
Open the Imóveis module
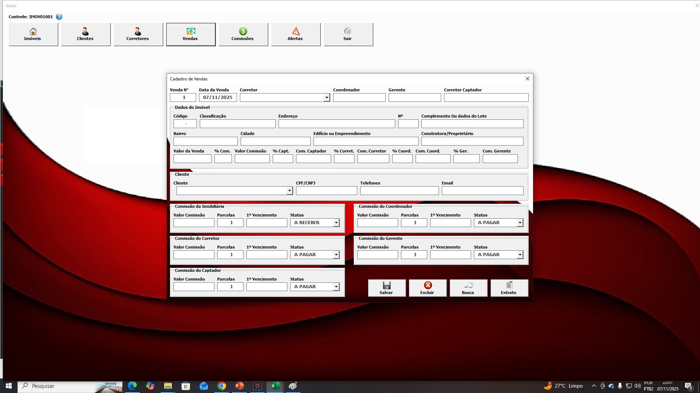pyautogui.click(x=33, y=35)
